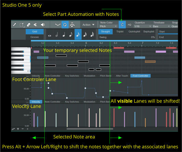182x152 pixels.
Task: Select half note quantize value
Action: tap(57, 34)
